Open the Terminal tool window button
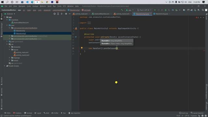 coord(28,113)
